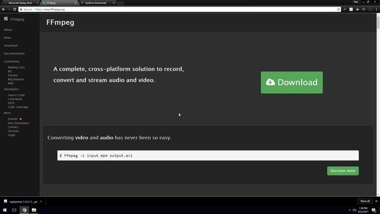Open the Hire Developers sidebar link
The image size is (380, 214).
[x=18, y=123]
